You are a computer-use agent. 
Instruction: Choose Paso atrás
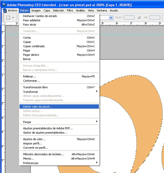(x=59, y=25)
